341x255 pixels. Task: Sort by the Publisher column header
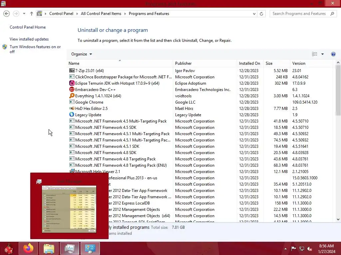(x=205, y=63)
